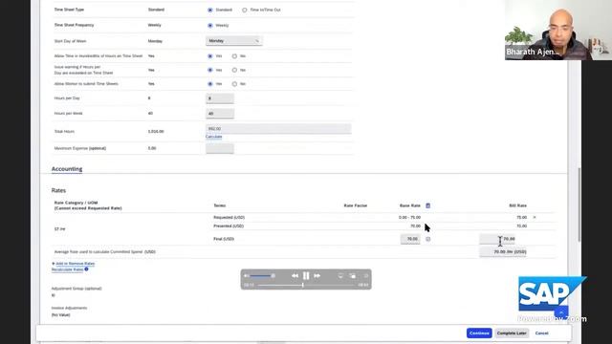Click the Continue button
The width and height of the screenshot is (612, 344).
tap(479, 333)
